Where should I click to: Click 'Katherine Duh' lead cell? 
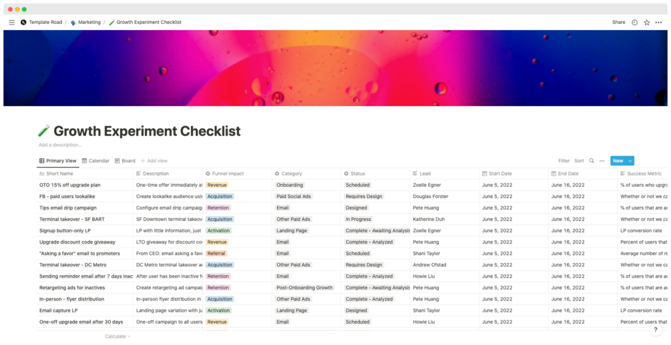coord(429,220)
